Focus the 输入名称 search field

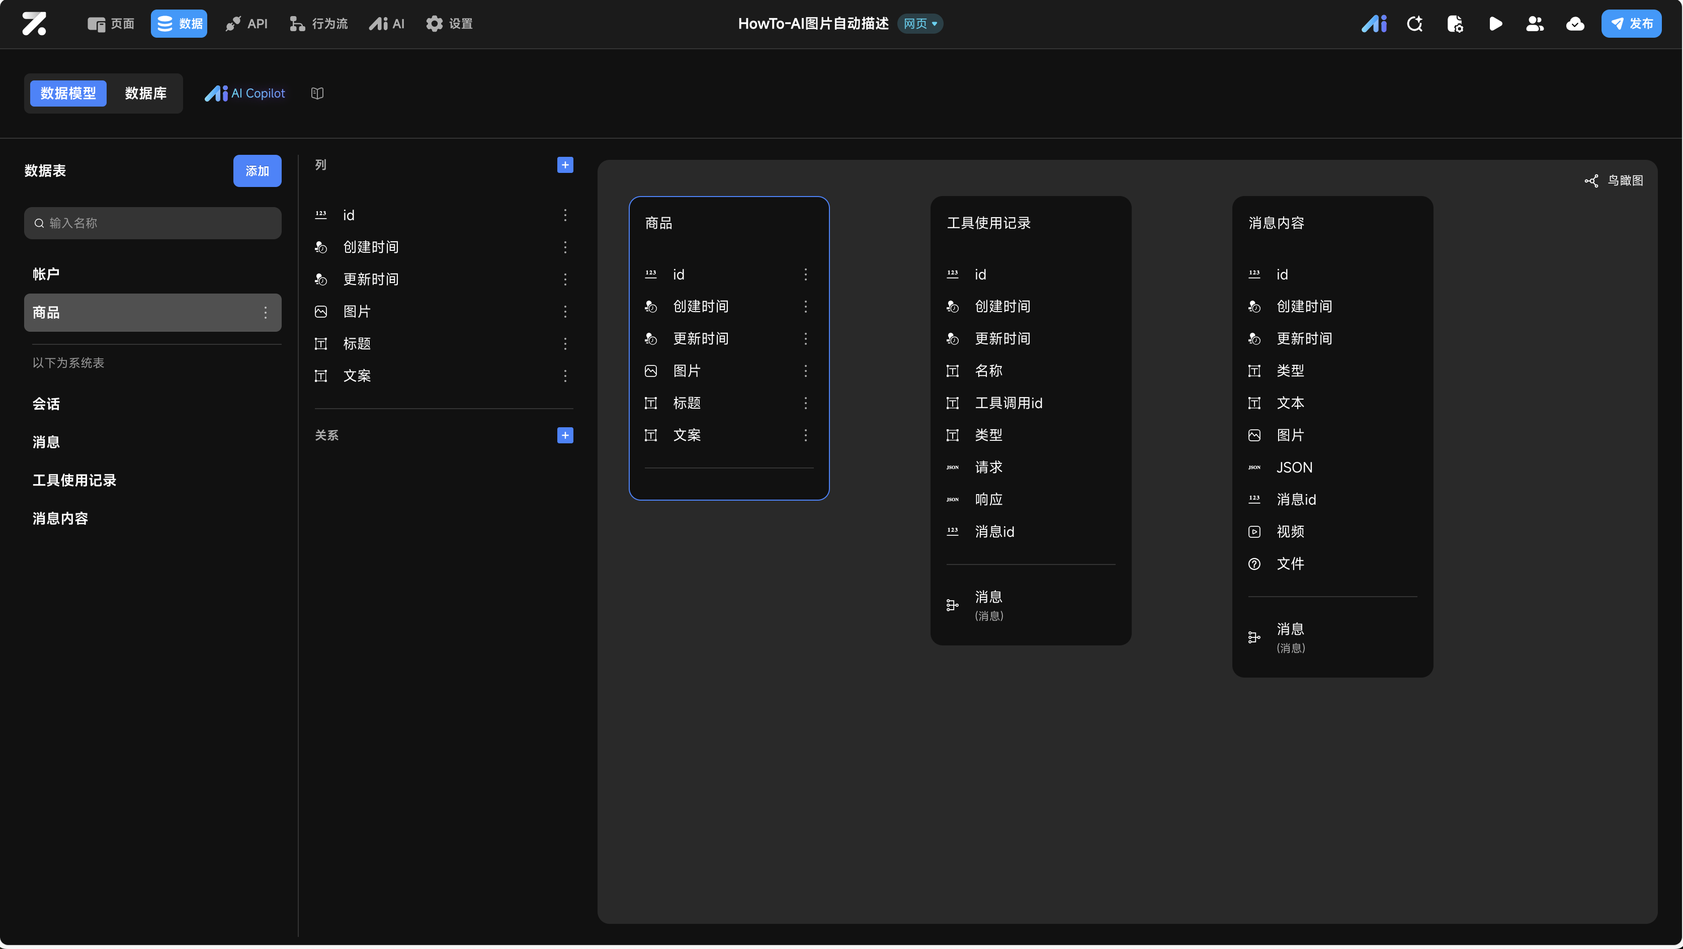[x=153, y=223]
